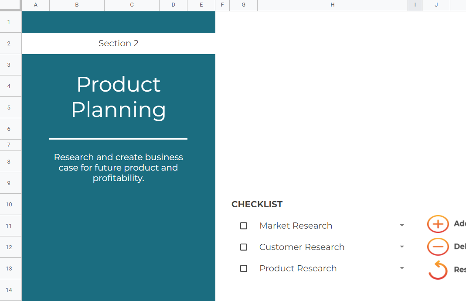Viewport: 466px width, 301px height.
Task: Click the highlighted column I header
Action: (415, 5)
